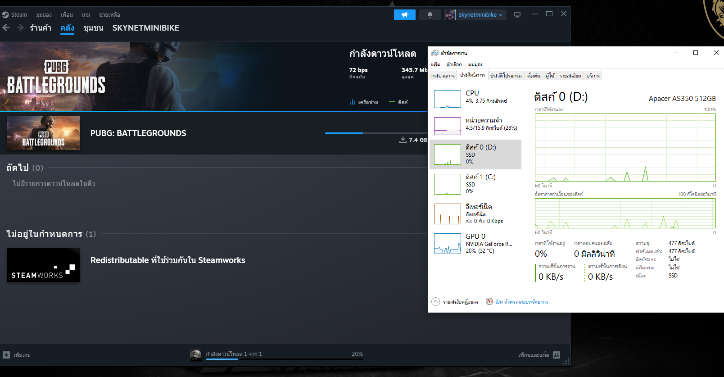Click the Resource Monitor icon

[x=489, y=302]
